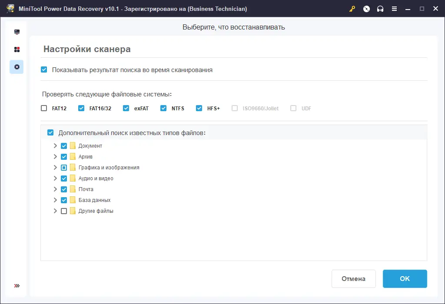
Task: Uncheck the Аудио и видео type
Action: pyautogui.click(x=64, y=178)
